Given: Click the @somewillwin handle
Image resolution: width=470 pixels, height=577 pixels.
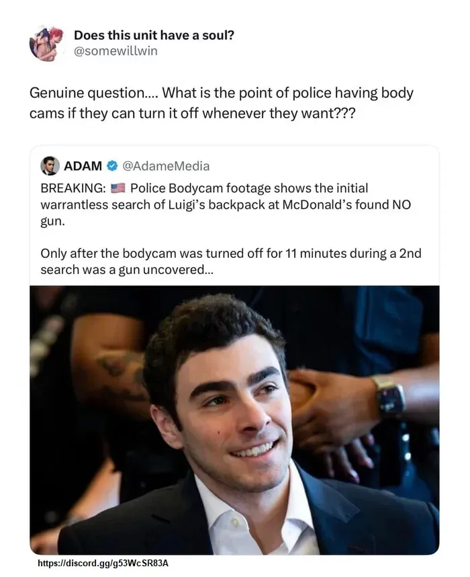Looking at the screenshot, I should [x=115, y=51].
